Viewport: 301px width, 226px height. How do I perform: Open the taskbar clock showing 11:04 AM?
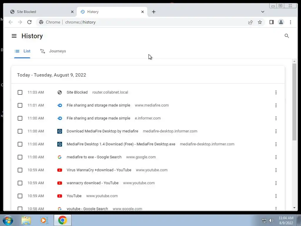[x=286, y=220]
